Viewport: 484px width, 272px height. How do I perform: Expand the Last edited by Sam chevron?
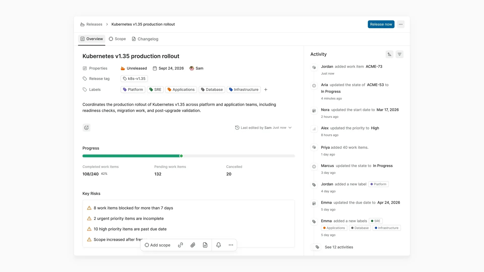(x=290, y=128)
